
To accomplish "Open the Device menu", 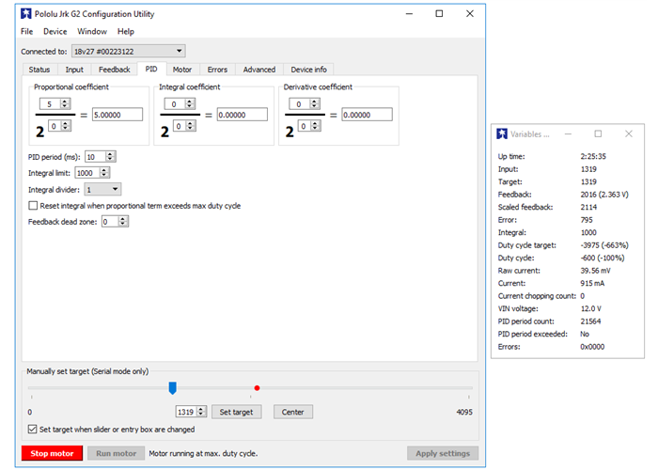I will [55, 32].
